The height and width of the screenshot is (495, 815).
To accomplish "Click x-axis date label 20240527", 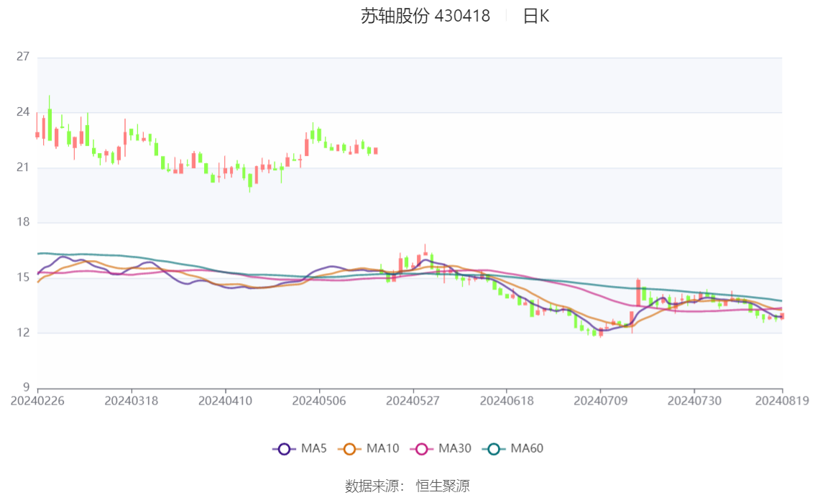I will click(x=413, y=401).
